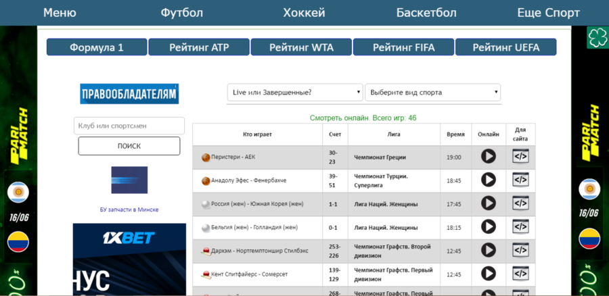Play the Перистери - АЕК online stream
The height and width of the screenshot is (296, 609).
click(488, 157)
